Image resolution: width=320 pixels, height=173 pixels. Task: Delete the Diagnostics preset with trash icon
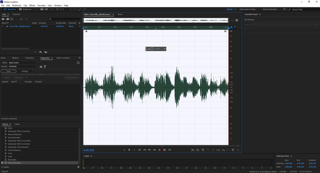pos(45,66)
